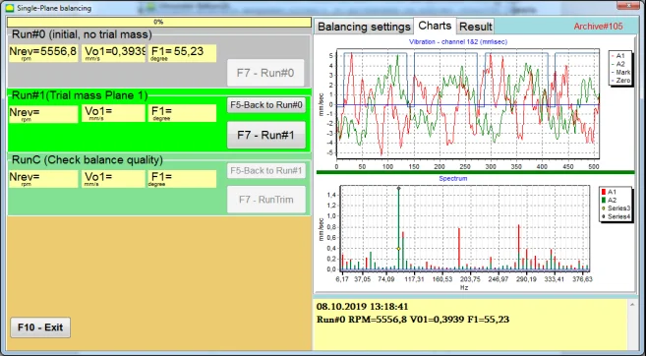Click the Run#1 Nrev field
646x356 pixels.
43,114
